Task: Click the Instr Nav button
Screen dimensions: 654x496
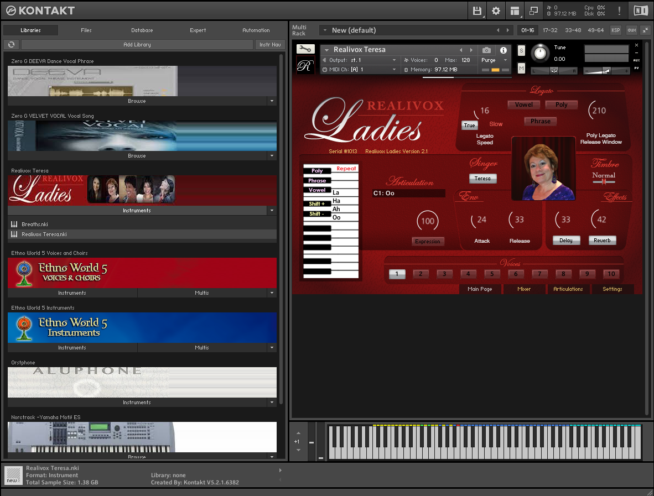Action: coord(270,45)
